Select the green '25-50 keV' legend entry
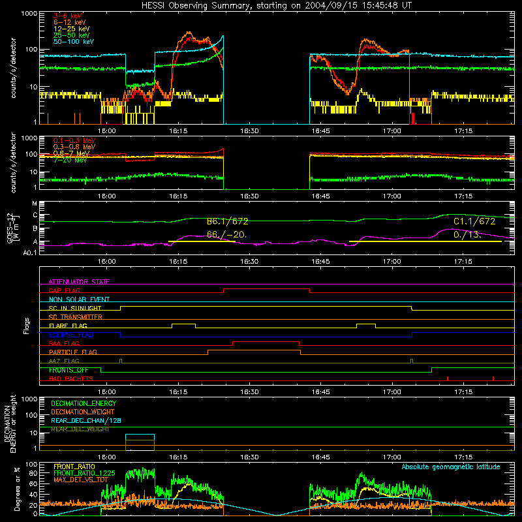Viewport: 522px width, 522px height. [72, 35]
